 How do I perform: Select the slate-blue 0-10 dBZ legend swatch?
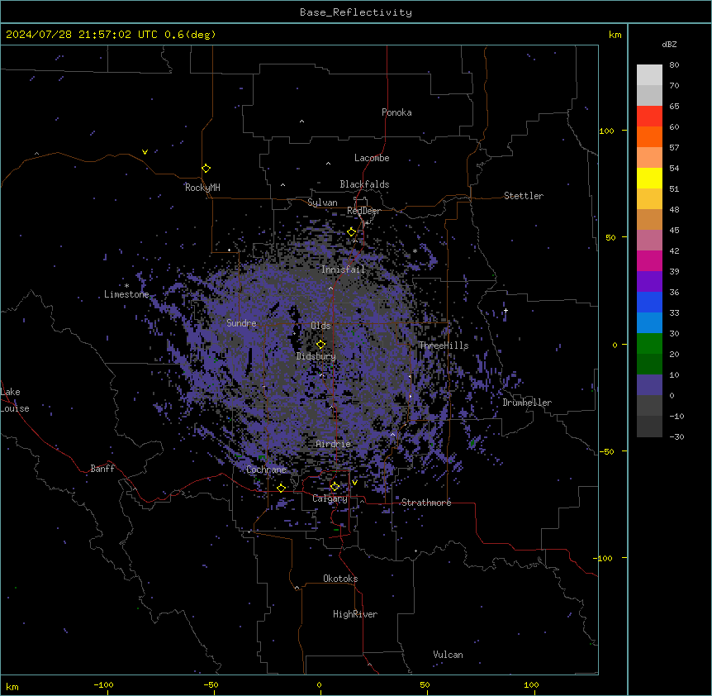[x=649, y=385]
